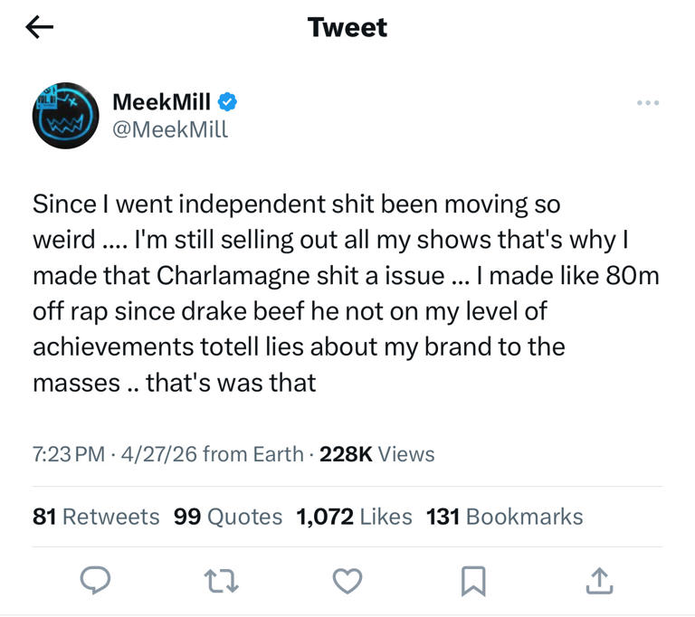
Task: Tap the share upload icon
Action: [x=597, y=582]
